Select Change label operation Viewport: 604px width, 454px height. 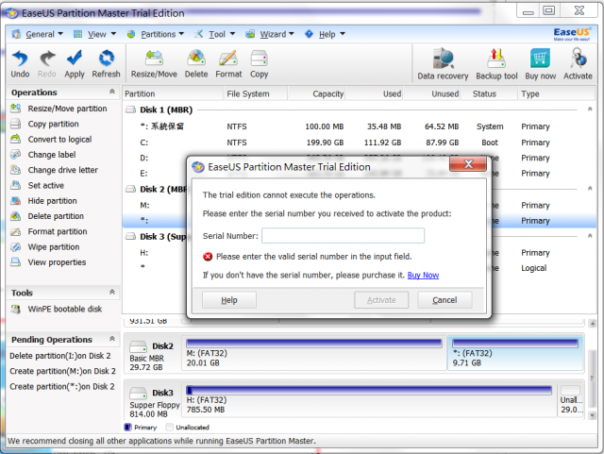coord(43,155)
